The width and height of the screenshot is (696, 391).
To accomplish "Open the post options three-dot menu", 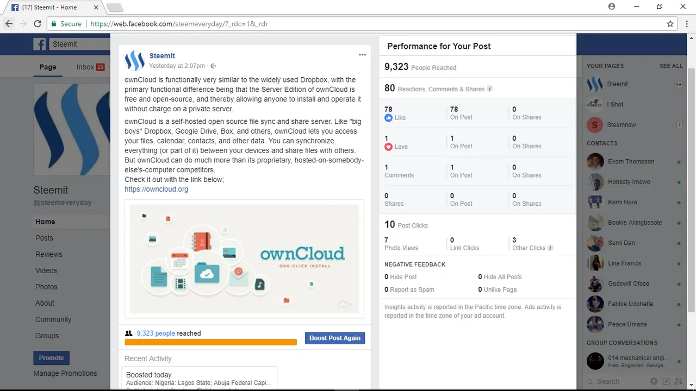I will pos(362,55).
